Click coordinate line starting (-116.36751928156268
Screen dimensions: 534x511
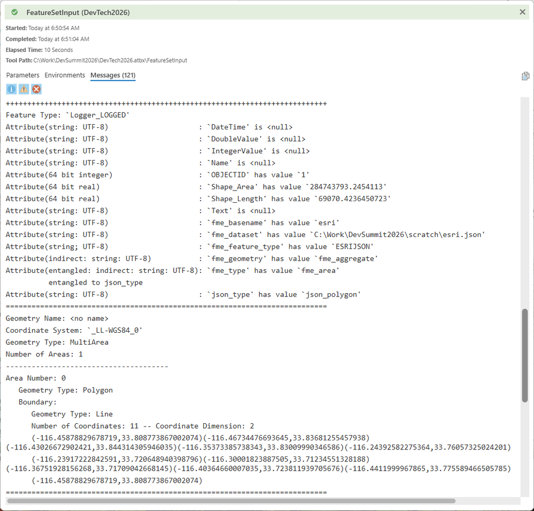[x=259, y=469]
